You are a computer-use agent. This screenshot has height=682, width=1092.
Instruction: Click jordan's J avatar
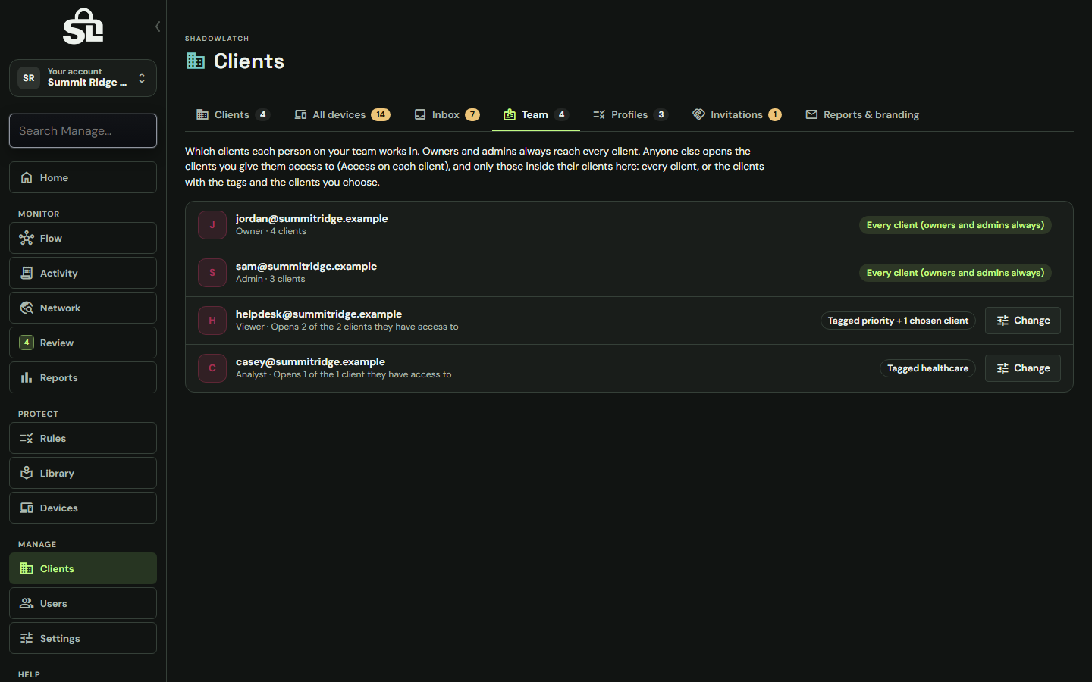coord(212,225)
